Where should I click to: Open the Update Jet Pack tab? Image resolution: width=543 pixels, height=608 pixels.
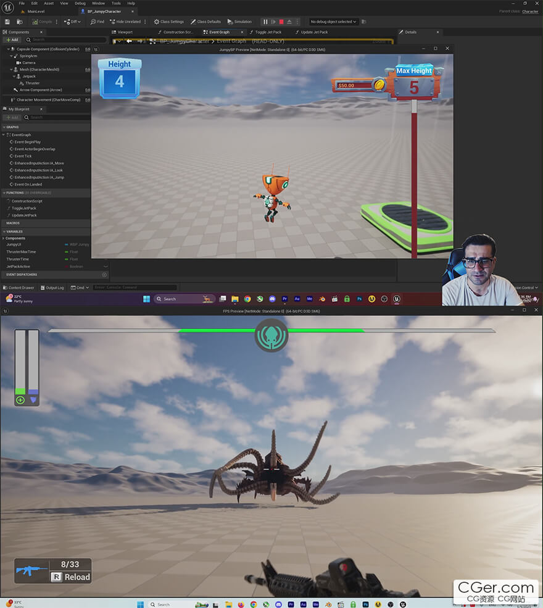pos(312,32)
